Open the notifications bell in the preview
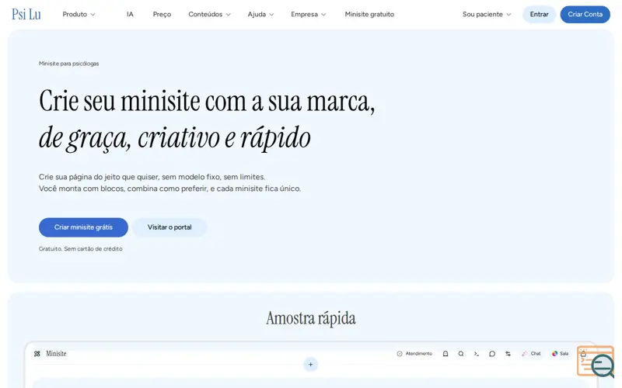 [446, 354]
